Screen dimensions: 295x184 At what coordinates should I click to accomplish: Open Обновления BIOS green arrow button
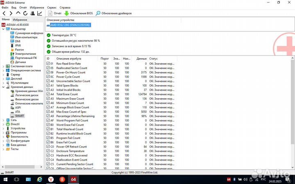[x=78, y=13]
